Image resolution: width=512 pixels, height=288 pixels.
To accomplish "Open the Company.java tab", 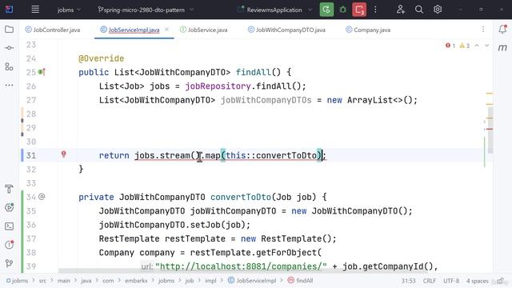I will click(368, 30).
